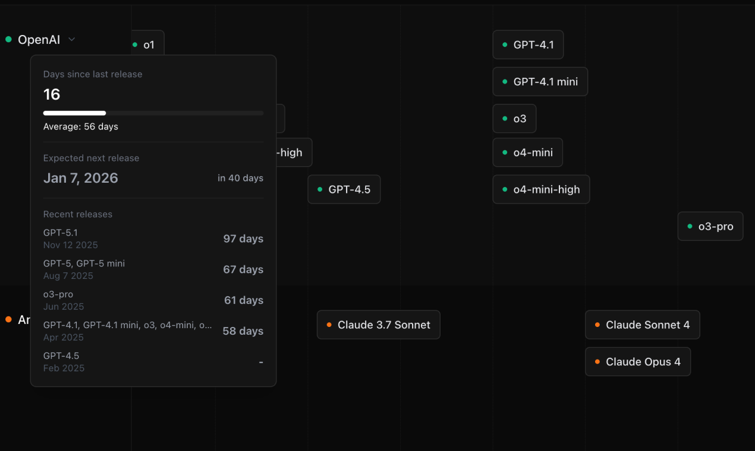755x451 pixels.
Task: Click the 'Recent releases' heading
Action: (x=78, y=214)
